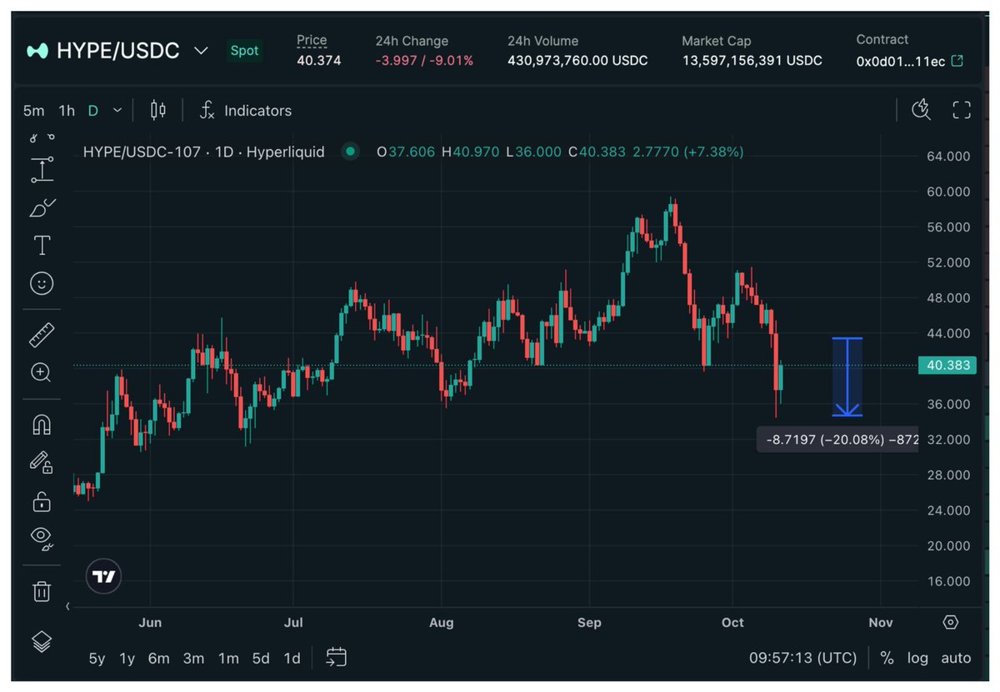Toggle auto scale mode
The height and width of the screenshot is (692, 1000).
coord(956,658)
